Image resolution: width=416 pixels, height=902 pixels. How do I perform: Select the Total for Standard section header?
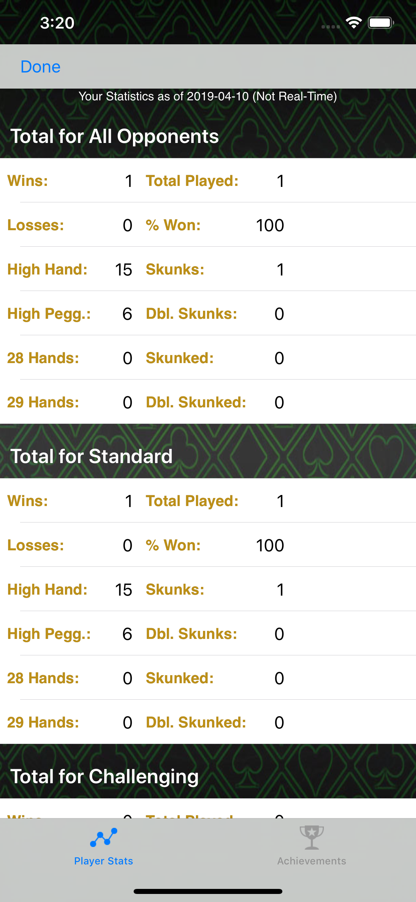(x=91, y=456)
